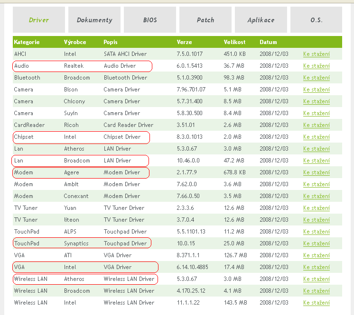This screenshot has width=354, height=315.
Task: Download the Agere Modem Driver
Action: coord(317,172)
